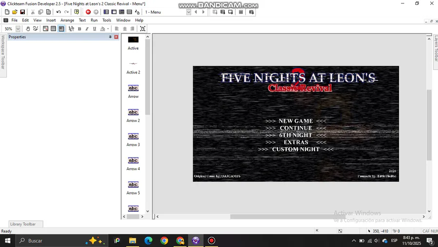The image size is (438, 247).
Task: Select 'CUSTOM NIGHT' text in the frame
Action: click(296, 149)
